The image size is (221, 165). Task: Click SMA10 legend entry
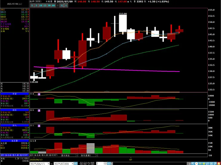point(3,12)
